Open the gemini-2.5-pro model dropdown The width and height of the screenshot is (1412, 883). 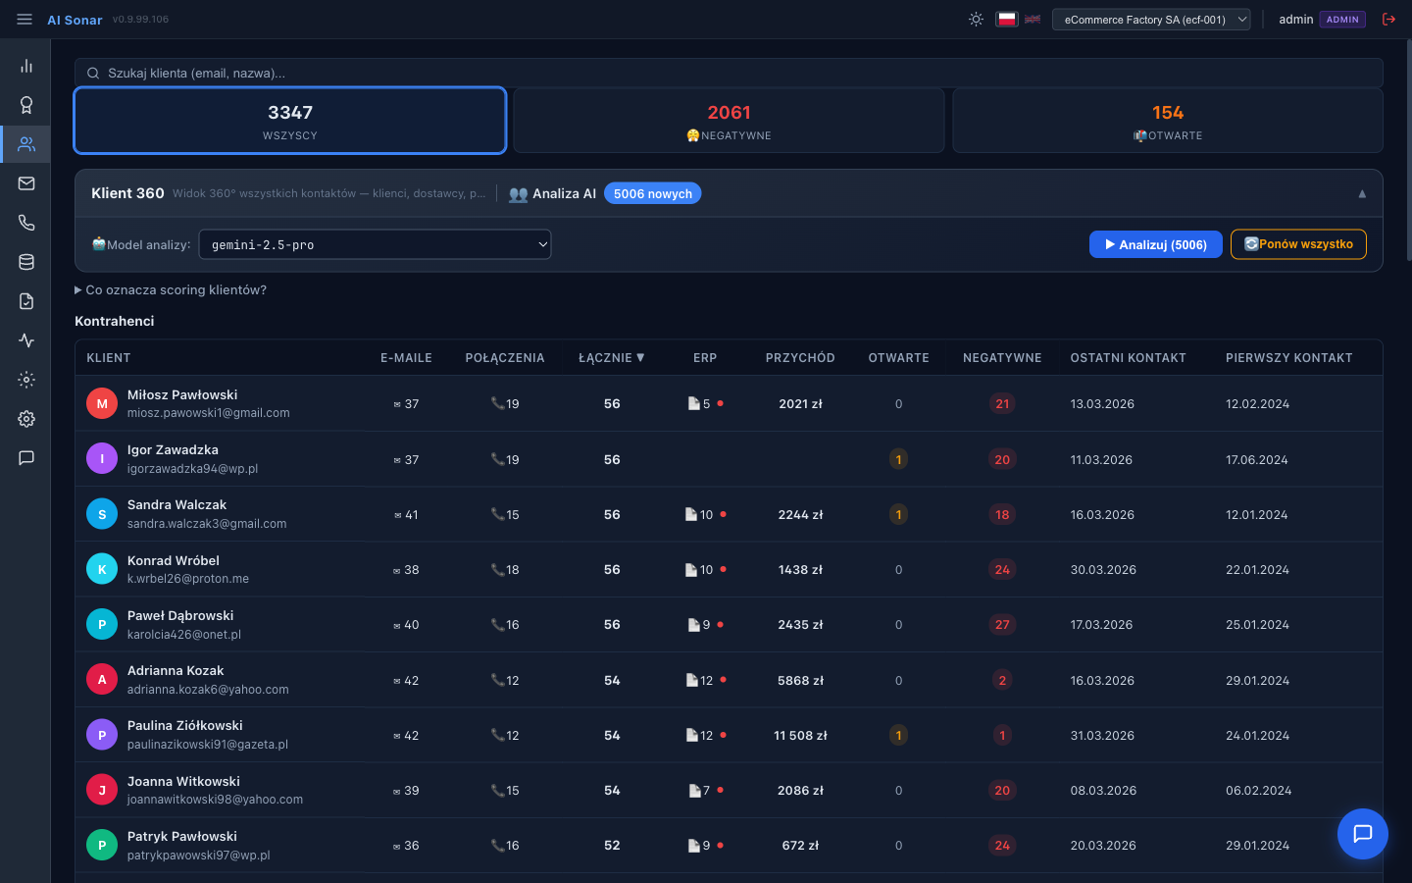(x=375, y=244)
